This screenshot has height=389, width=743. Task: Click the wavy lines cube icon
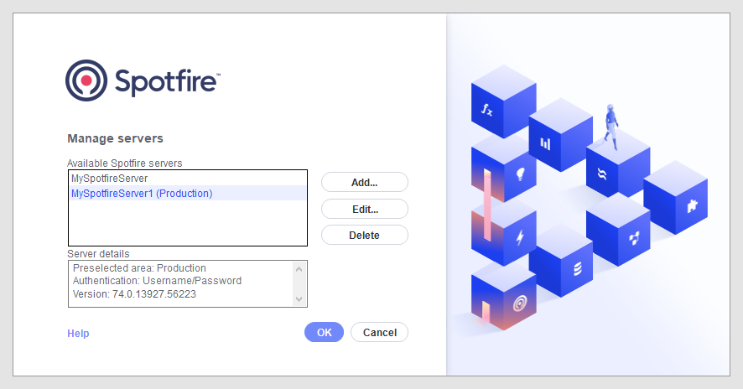pos(600,174)
